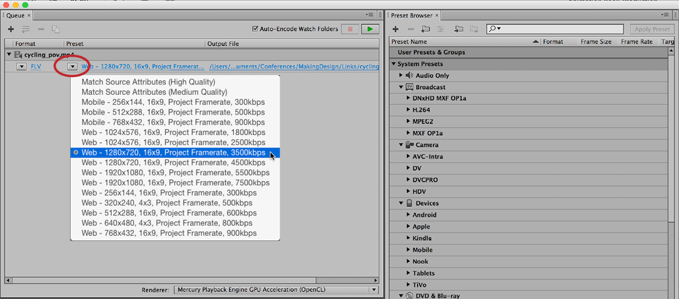Open the FLV format dropdown arrow
This screenshot has width=679, height=299.
pos(21,67)
